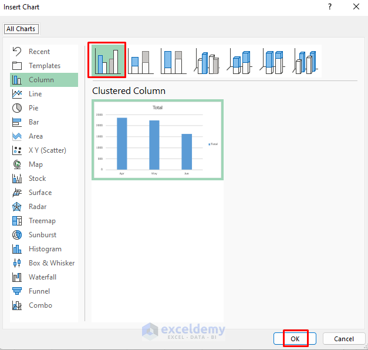This screenshot has width=368, height=350.
Task: Click the Radar chart category icon
Action: coord(17,207)
